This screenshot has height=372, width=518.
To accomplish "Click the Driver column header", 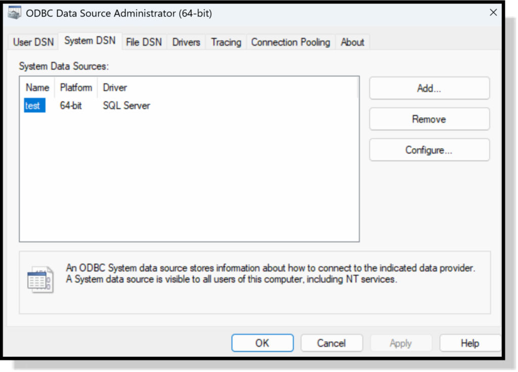I will pyautogui.click(x=115, y=87).
